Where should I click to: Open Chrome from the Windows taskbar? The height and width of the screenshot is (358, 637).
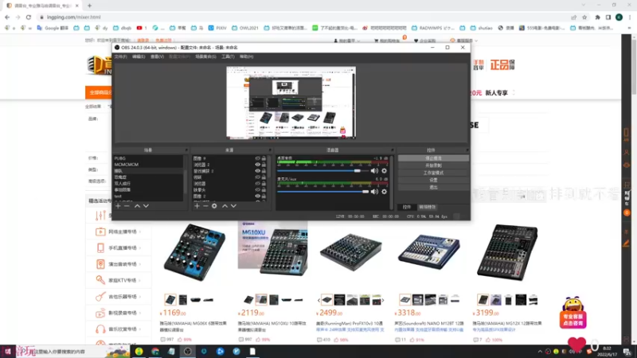(x=155, y=351)
